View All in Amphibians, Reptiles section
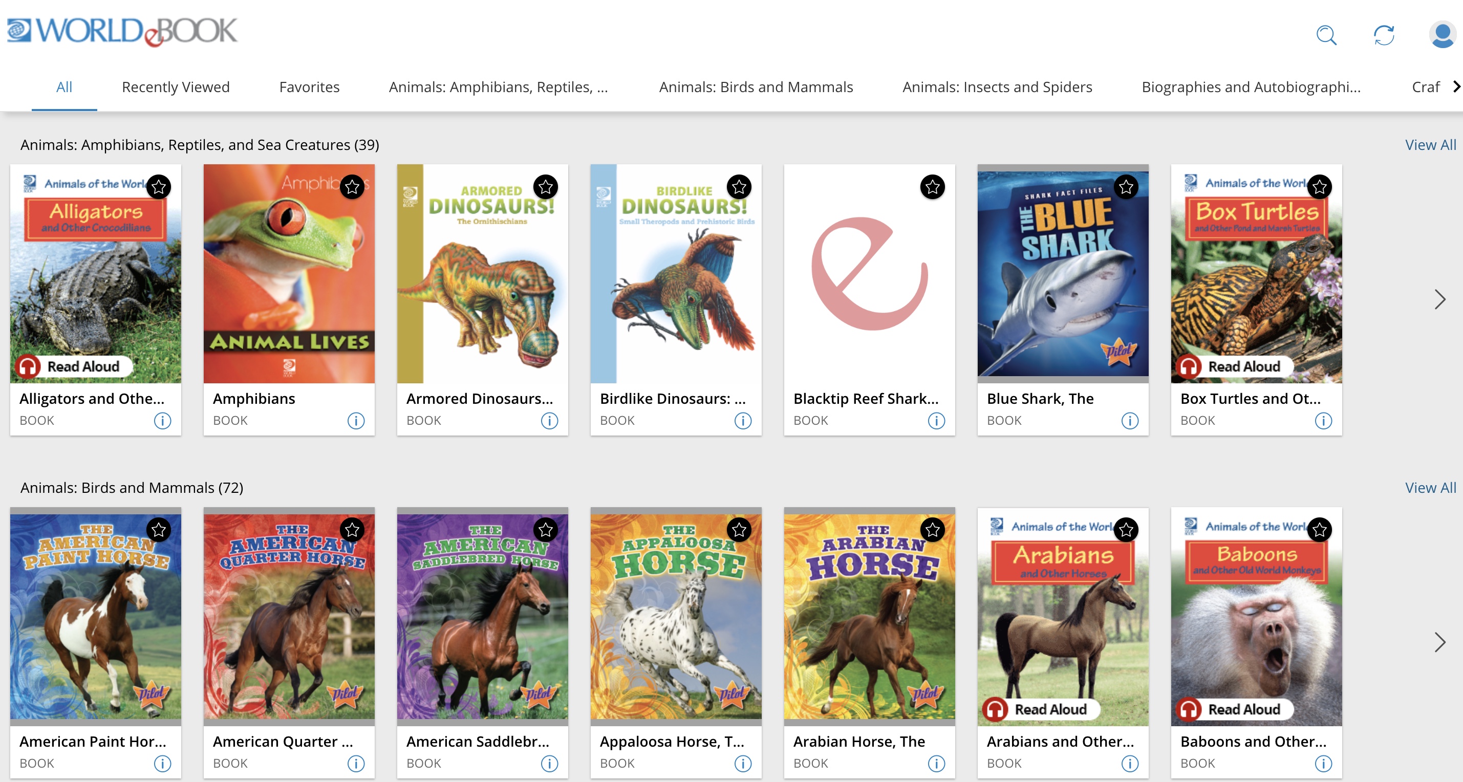The height and width of the screenshot is (782, 1463). [x=1431, y=145]
